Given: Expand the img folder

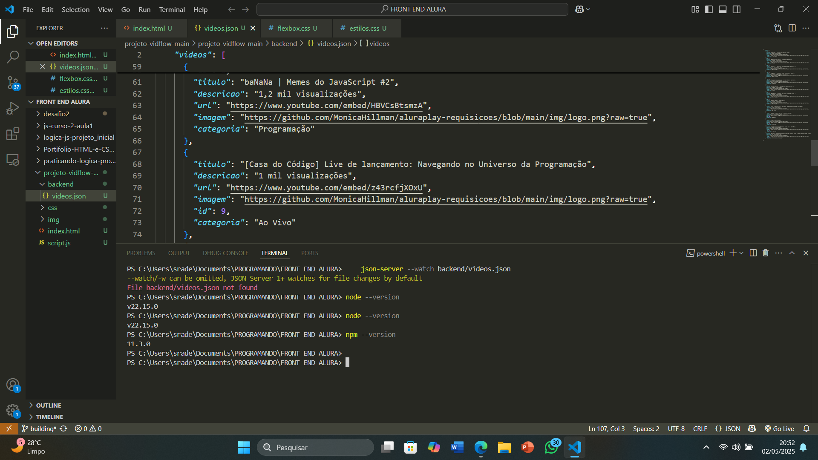Looking at the screenshot, I should tap(71, 219).
